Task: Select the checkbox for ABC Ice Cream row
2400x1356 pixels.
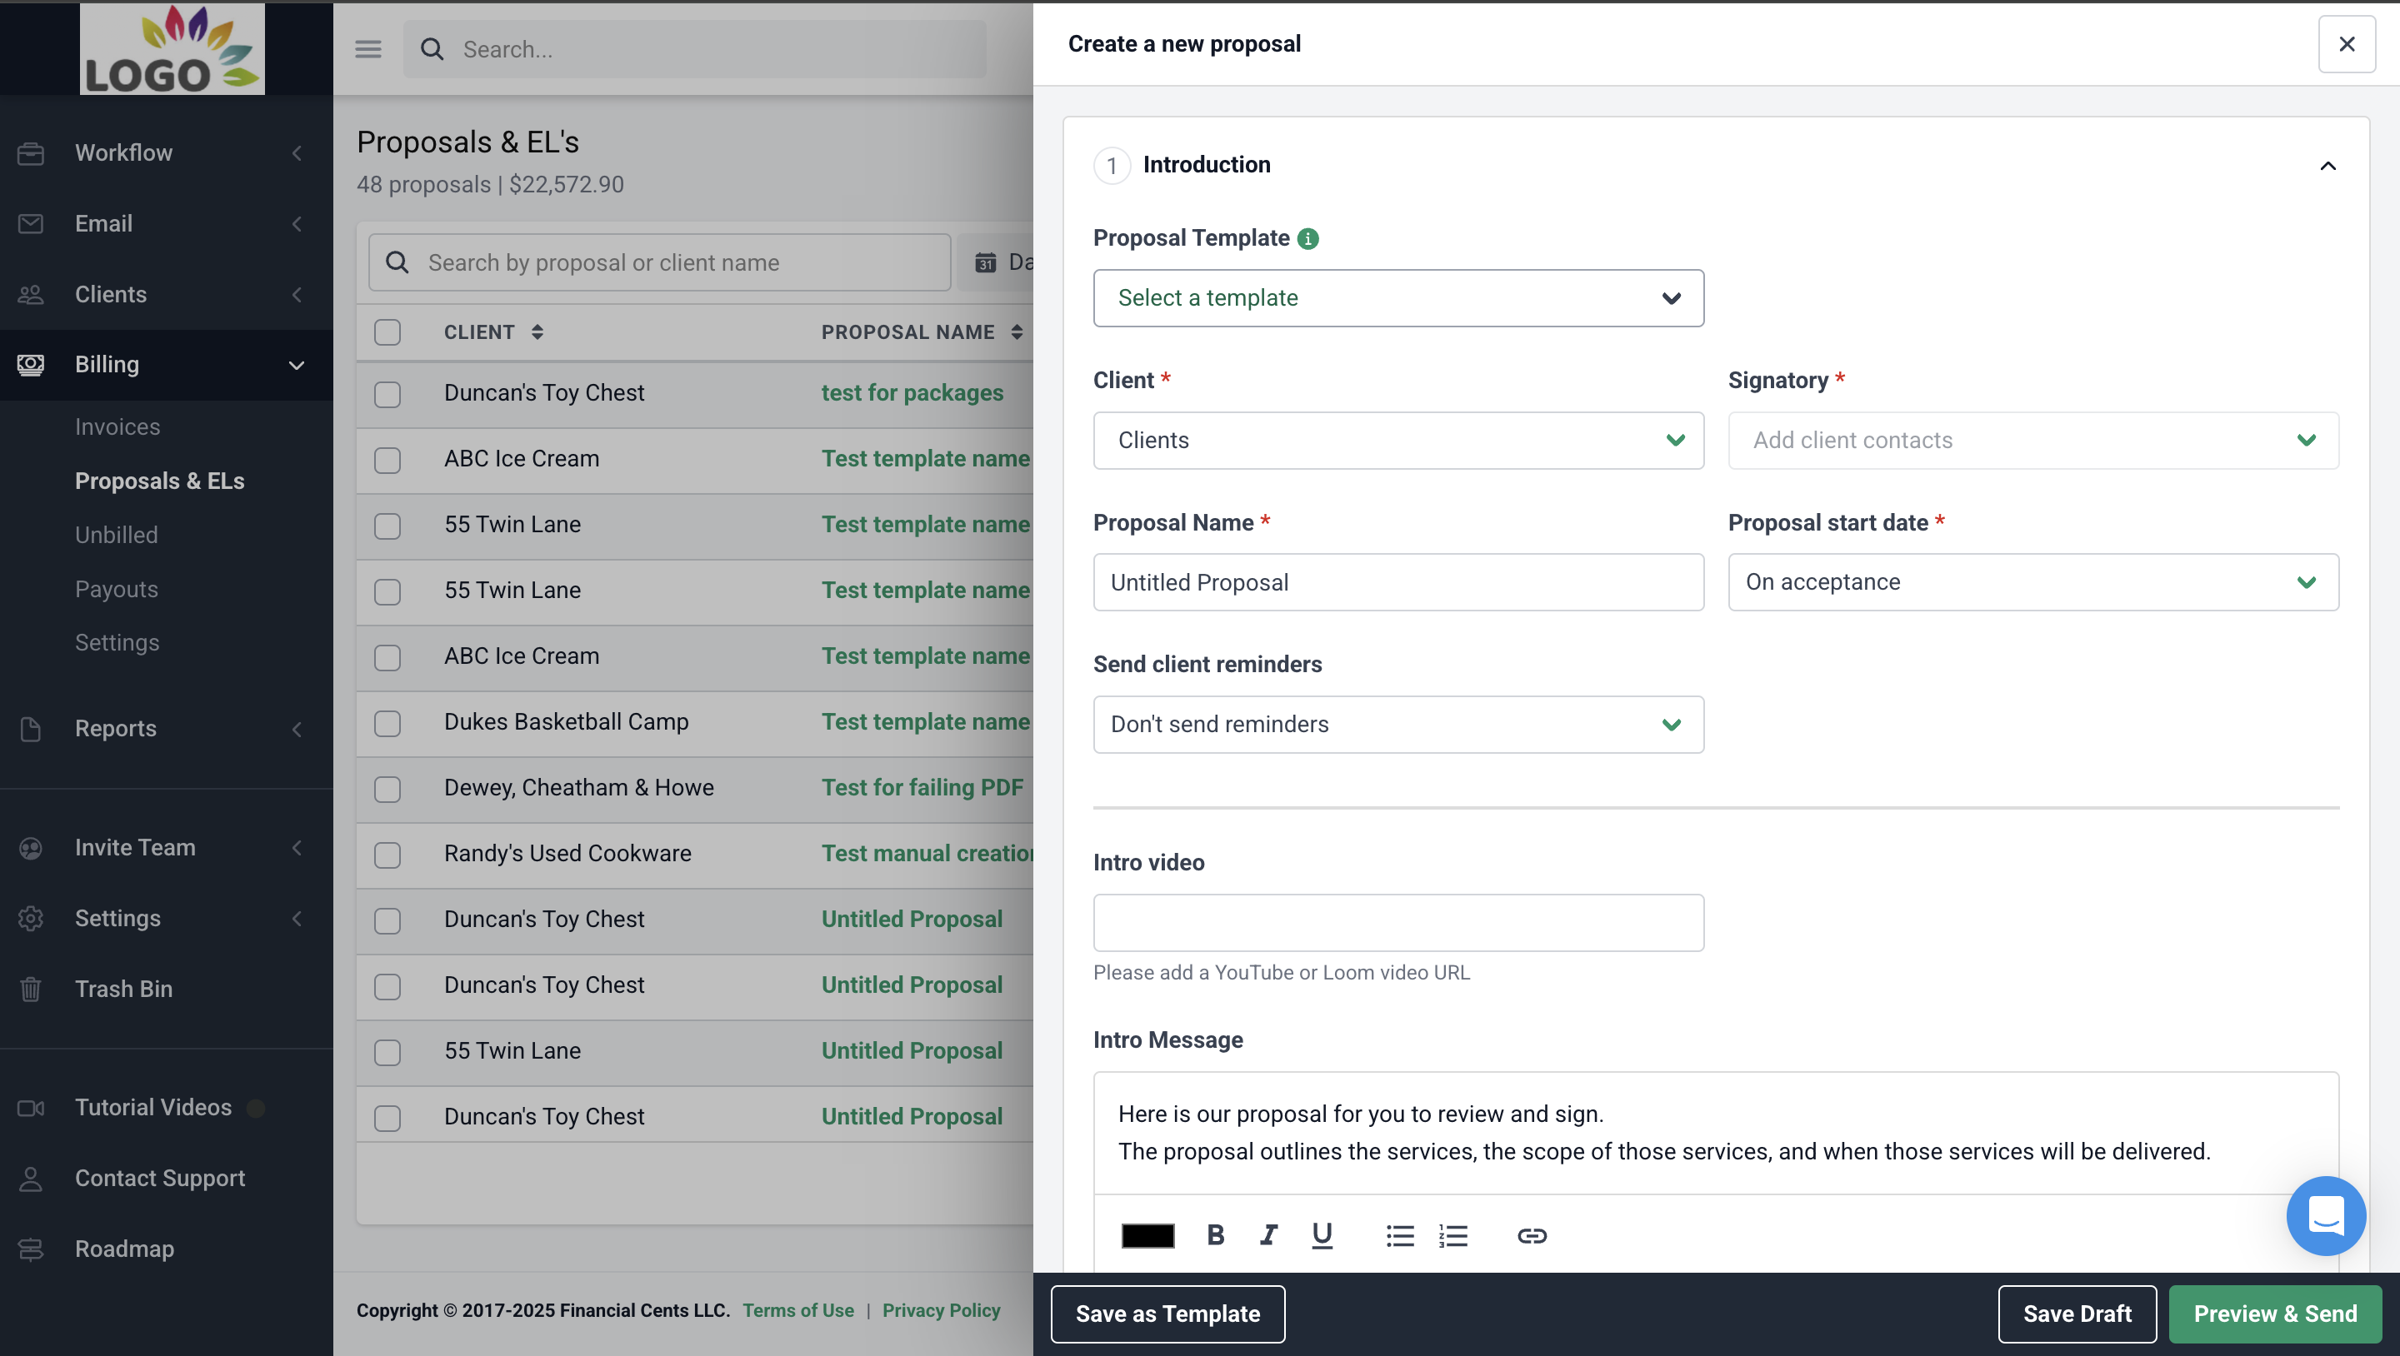Action: coord(387,458)
